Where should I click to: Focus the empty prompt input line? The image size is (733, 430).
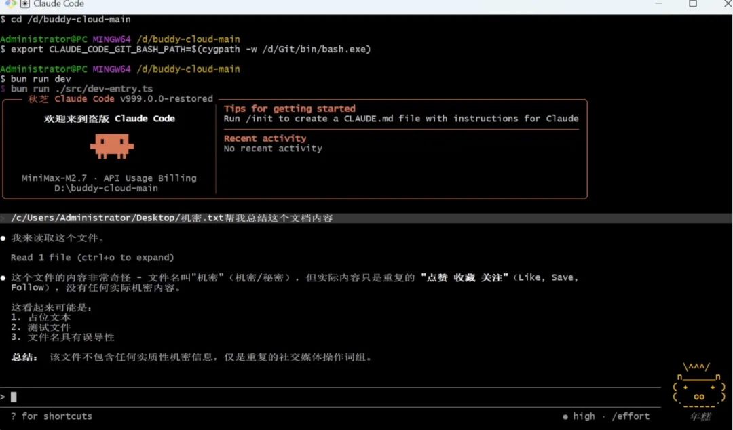330,397
